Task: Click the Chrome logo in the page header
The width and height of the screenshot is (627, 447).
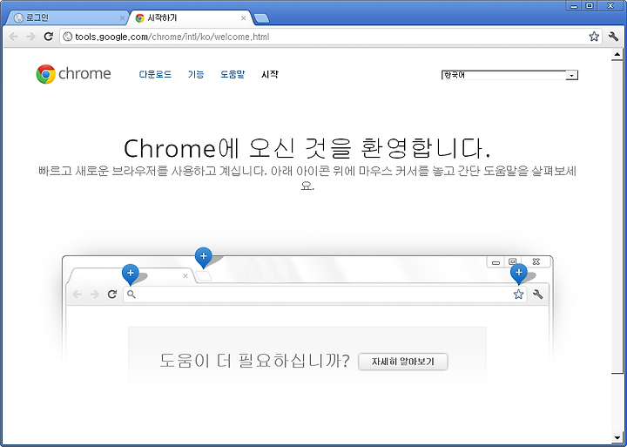Action: pyautogui.click(x=73, y=74)
